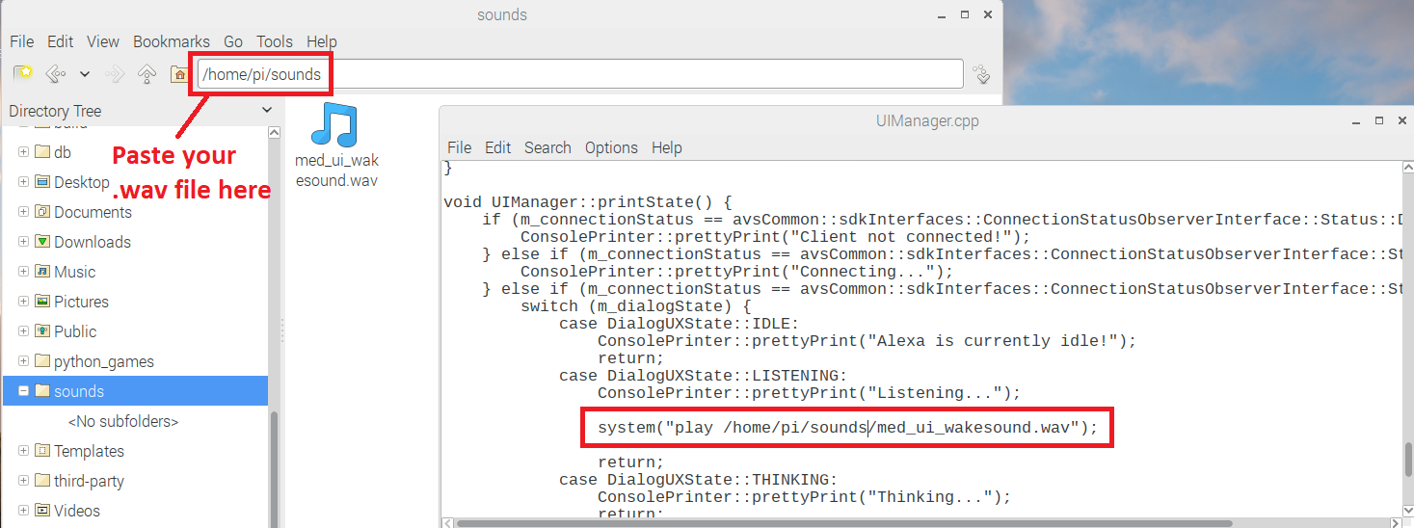Image resolution: width=1414 pixels, height=528 pixels.
Task: Expand the db folder node
Action: click(24, 152)
